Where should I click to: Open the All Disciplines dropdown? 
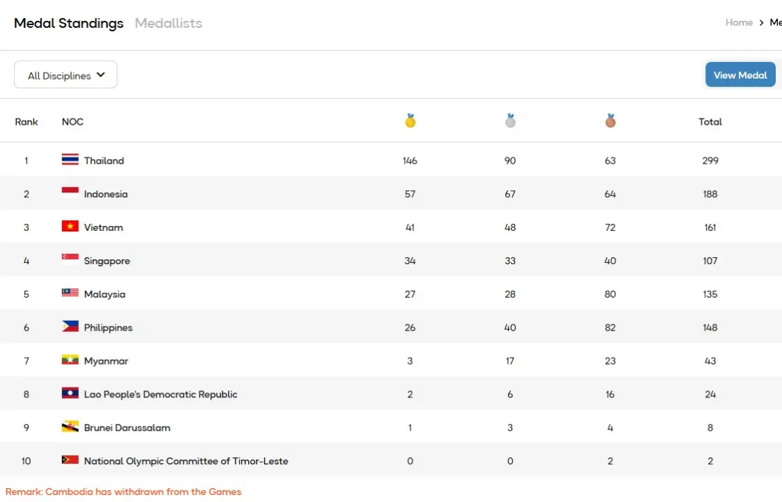65,74
